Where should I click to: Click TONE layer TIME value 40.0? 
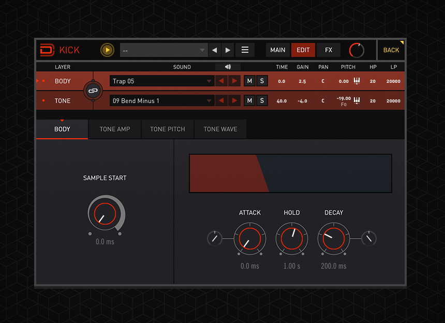[281, 101]
